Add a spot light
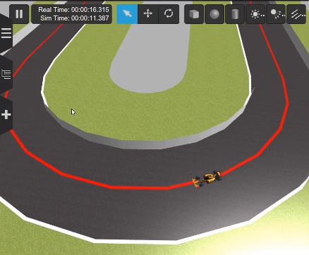309x255 pixels. [x=276, y=14]
